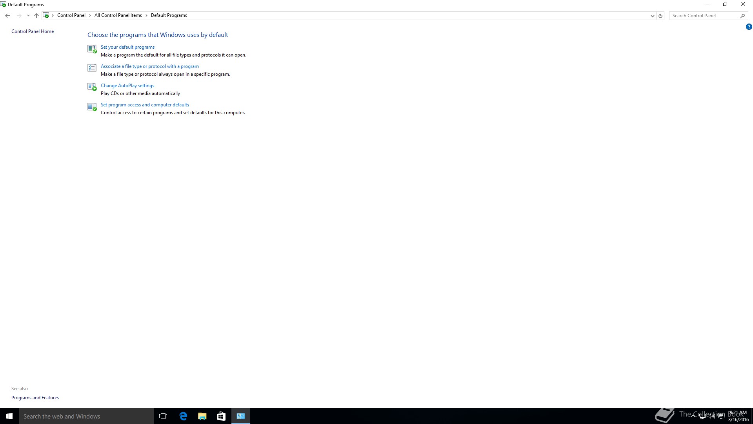Go up one level with up arrow
The height and width of the screenshot is (424, 753).
coord(36,16)
